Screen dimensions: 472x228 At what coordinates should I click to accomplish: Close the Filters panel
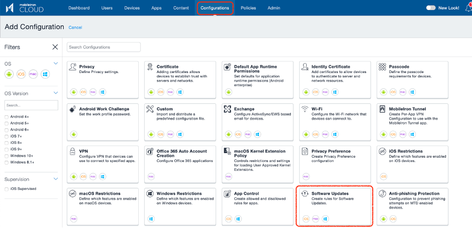pyautogui.click(x=55, y=47)
